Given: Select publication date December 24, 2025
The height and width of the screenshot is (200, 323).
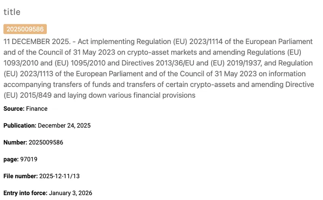Looking at the screenshot, I should [x=64, y=126].
